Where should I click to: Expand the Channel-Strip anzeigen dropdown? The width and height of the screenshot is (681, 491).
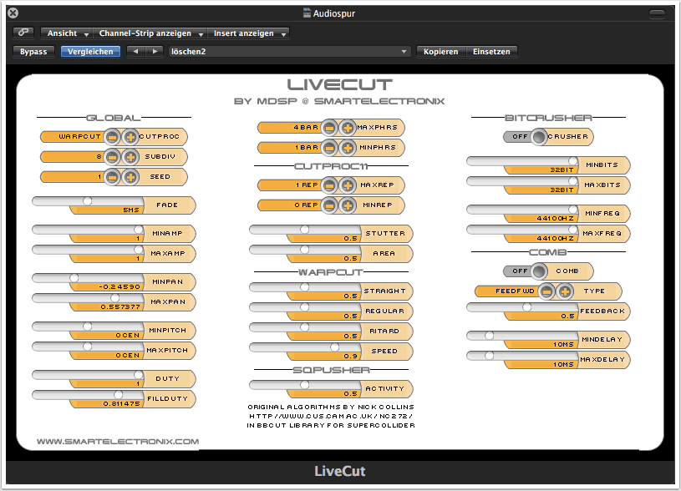150,33
